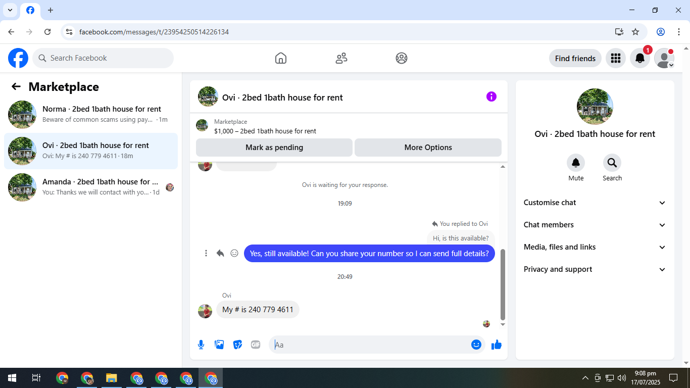Expand the Chat members section
This screenshot has height=388, width=690.
pos(595,225)
